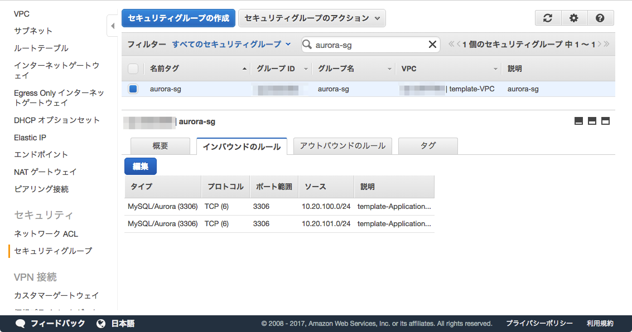Clear the aurora-sg search with the X icon

[x=433, y=44]
